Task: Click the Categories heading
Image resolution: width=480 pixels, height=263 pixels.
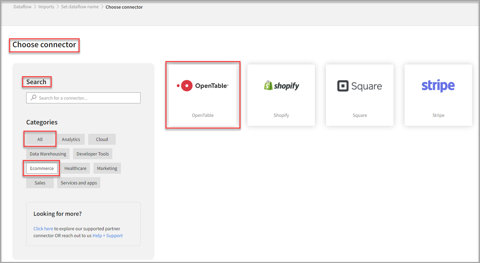Action: (42, 122)
